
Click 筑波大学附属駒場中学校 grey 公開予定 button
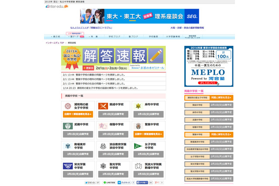tap(148, 174)
